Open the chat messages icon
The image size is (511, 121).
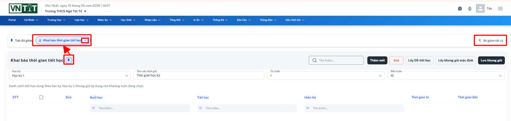[x=460, y=9]
